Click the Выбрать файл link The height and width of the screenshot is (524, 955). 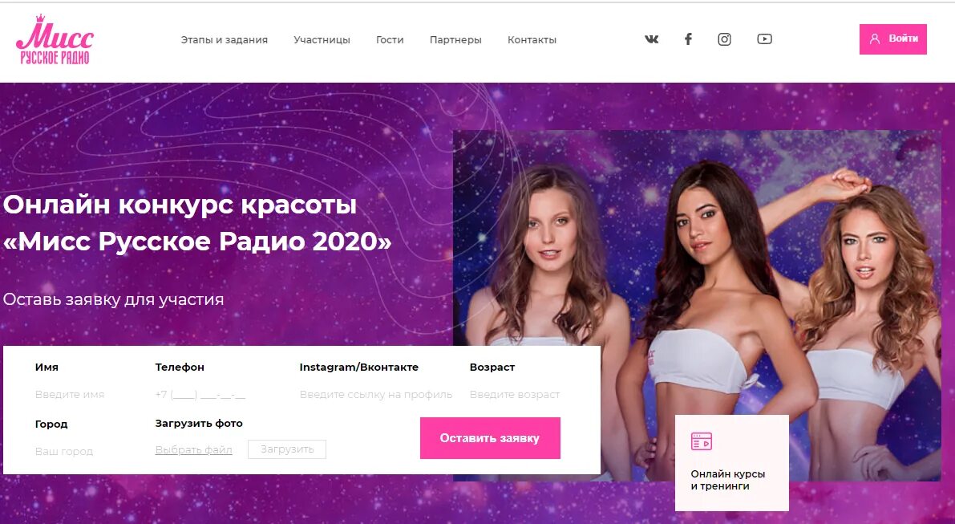pos(194,449)
